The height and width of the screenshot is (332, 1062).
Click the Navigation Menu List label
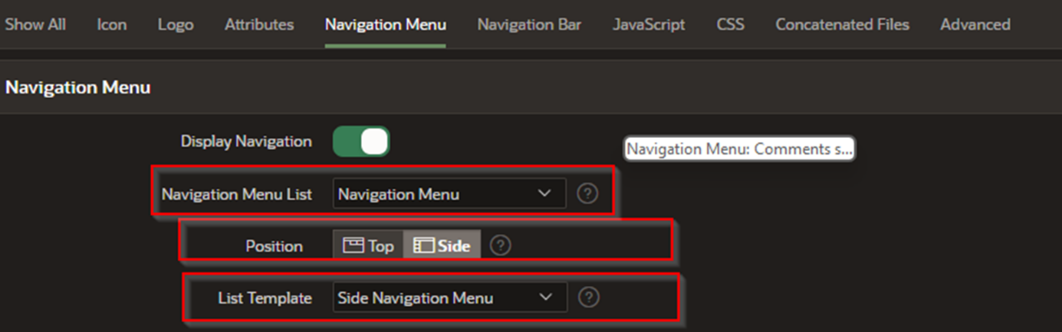tap(237, 194)
